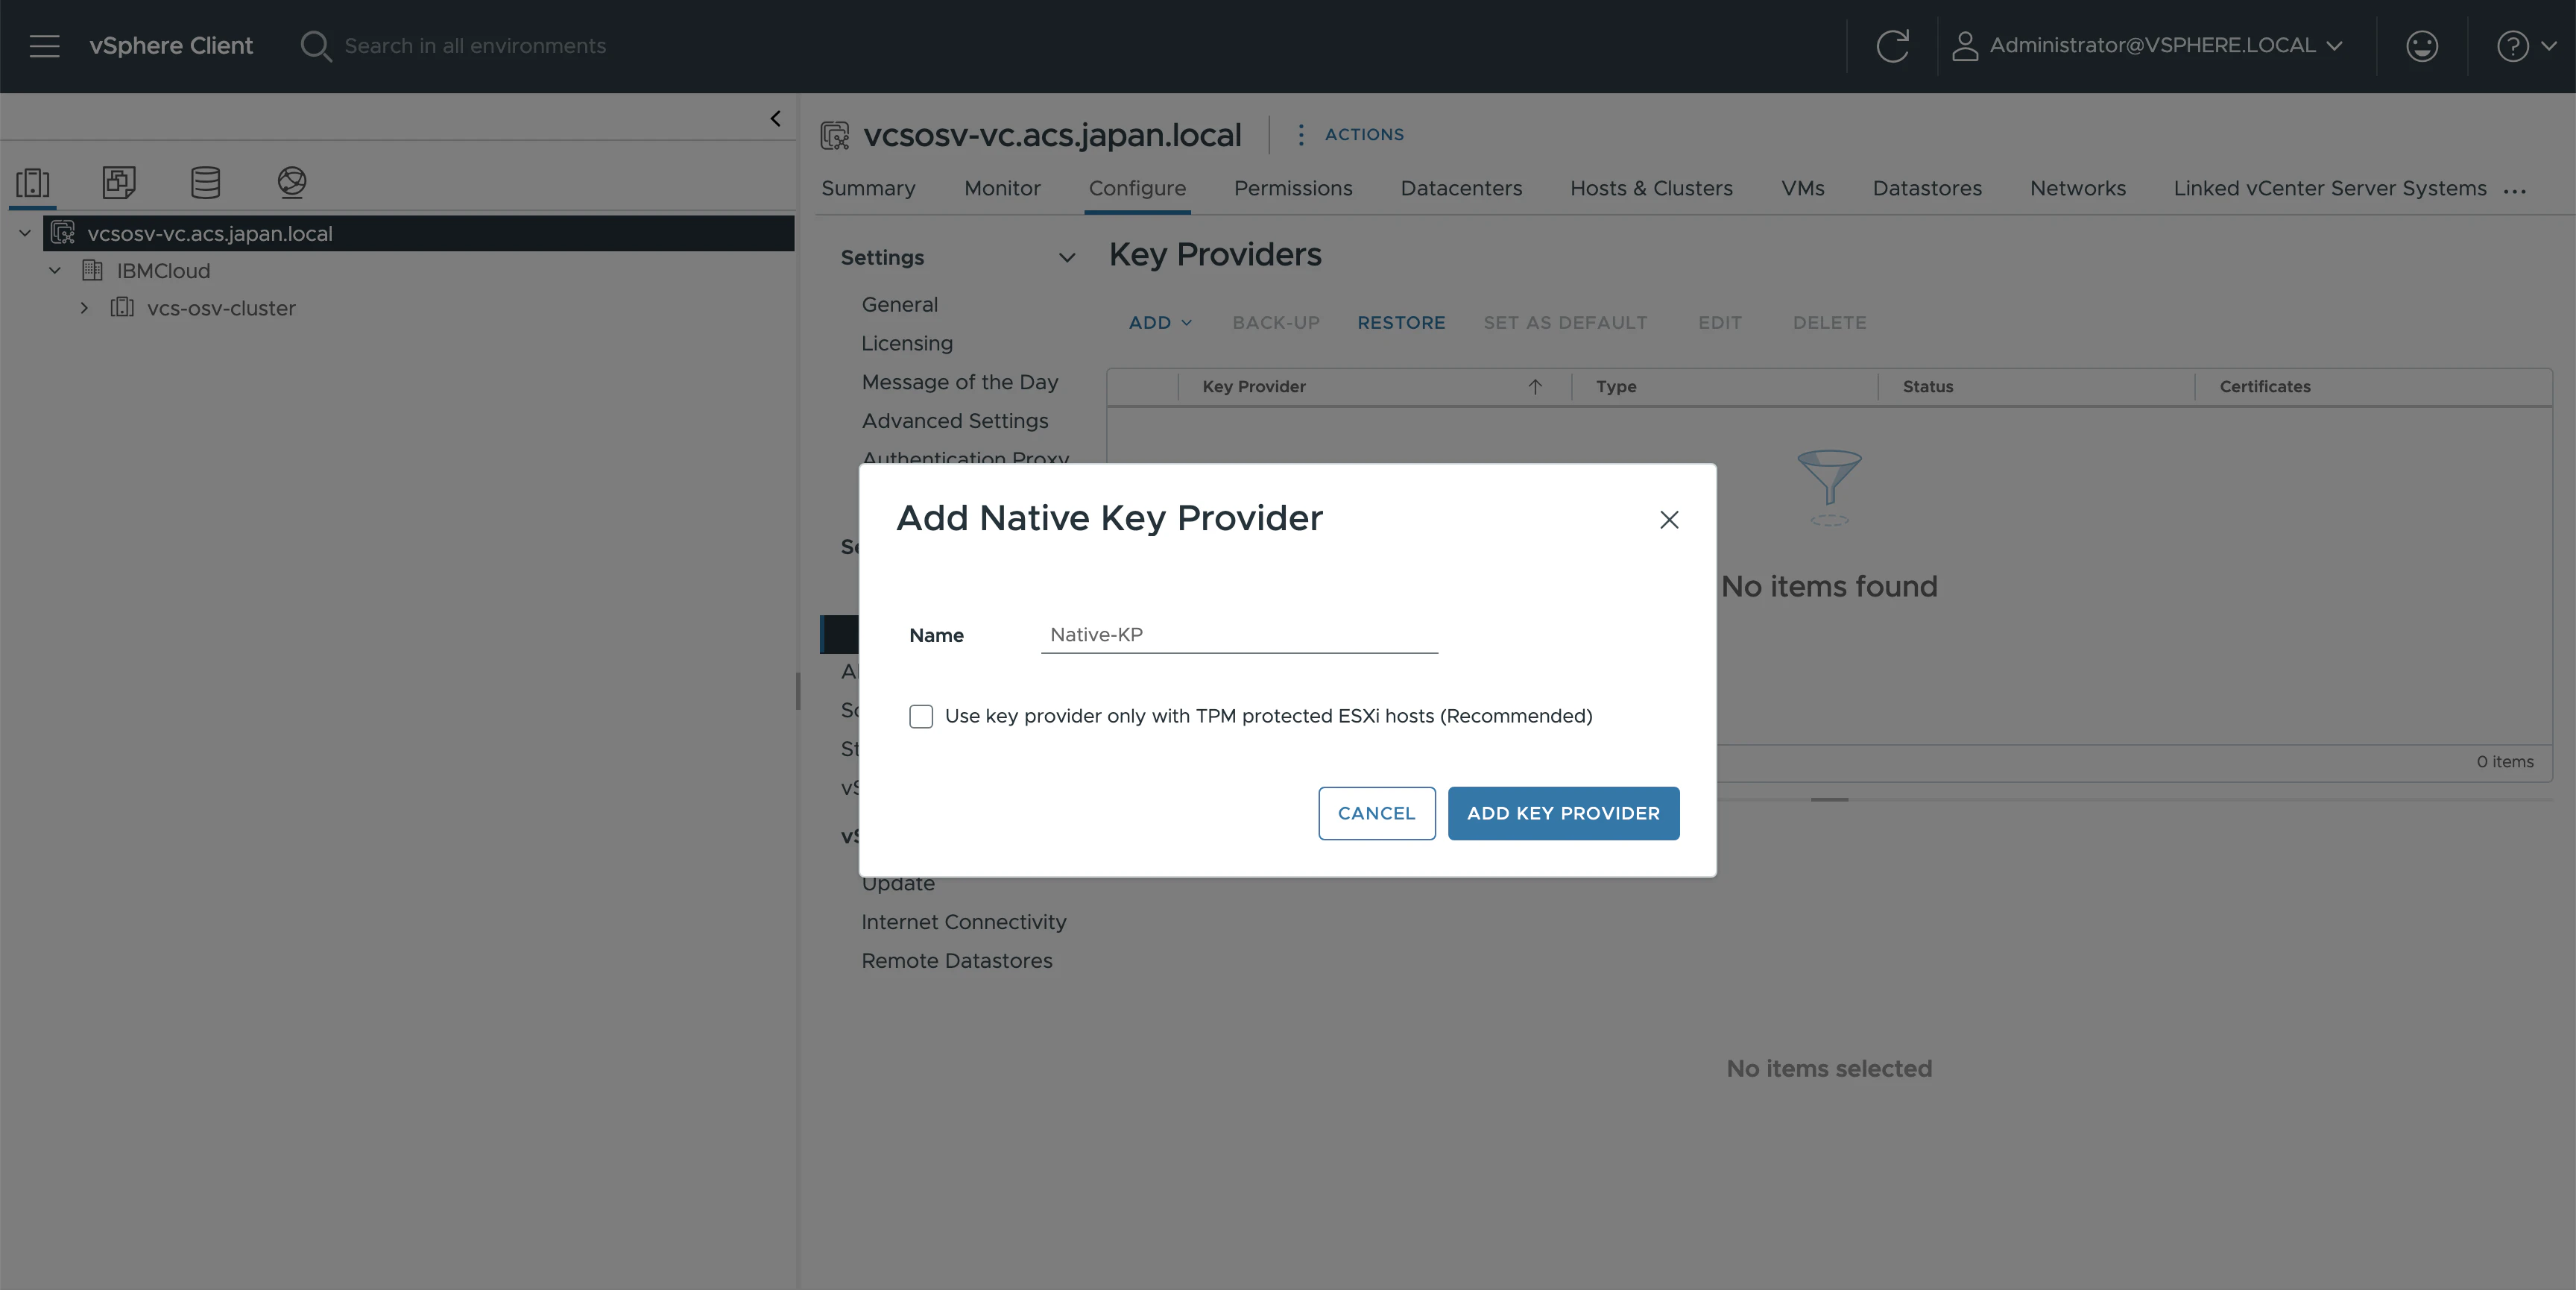The width and height of the screenshot is (2576, 1290).
Task: Focus the key provider Name field
Action: pyautogui.click(x=1239, y=635)
